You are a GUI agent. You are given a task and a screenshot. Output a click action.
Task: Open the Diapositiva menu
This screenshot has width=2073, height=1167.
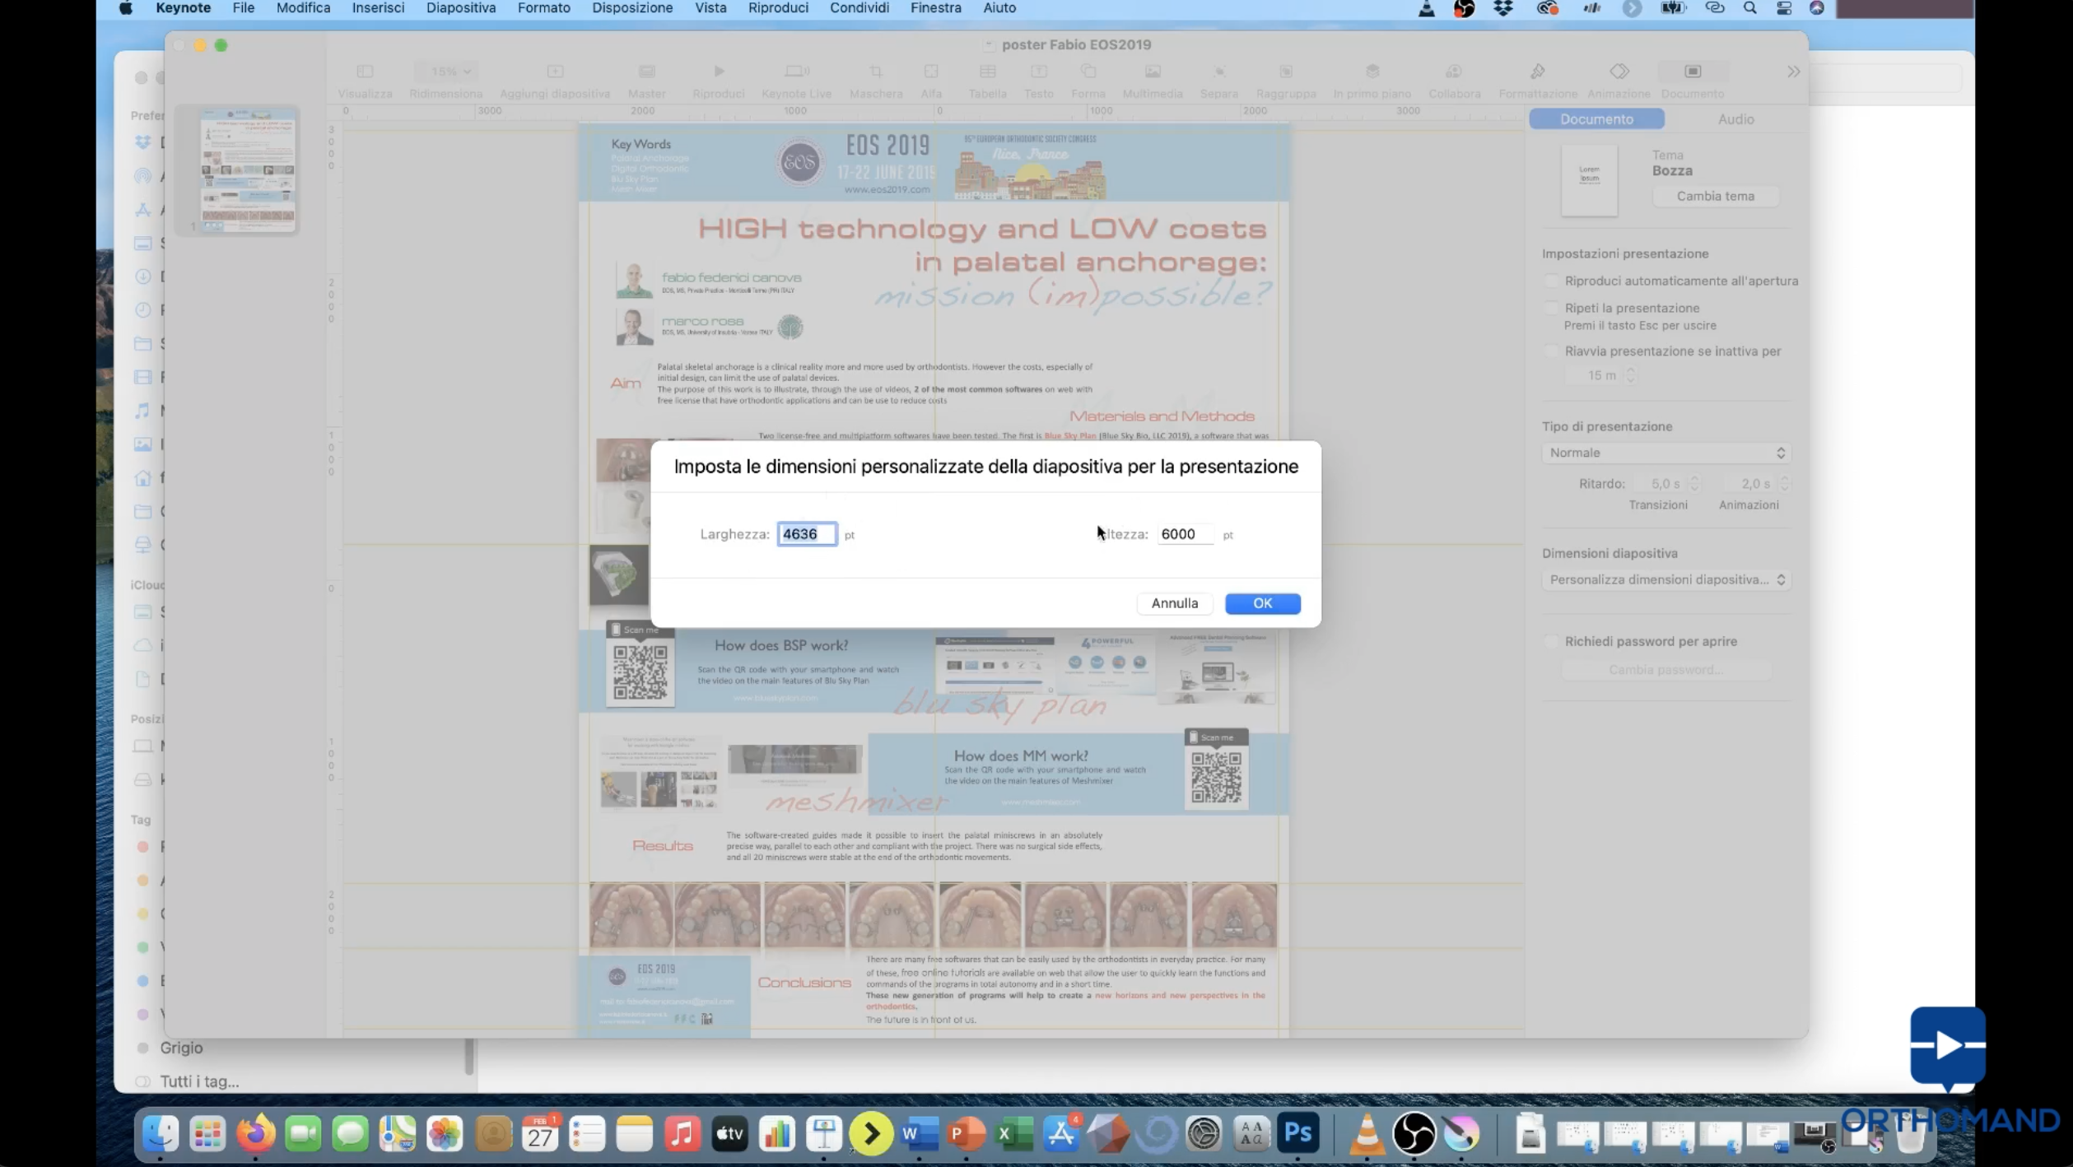(460, 8)
